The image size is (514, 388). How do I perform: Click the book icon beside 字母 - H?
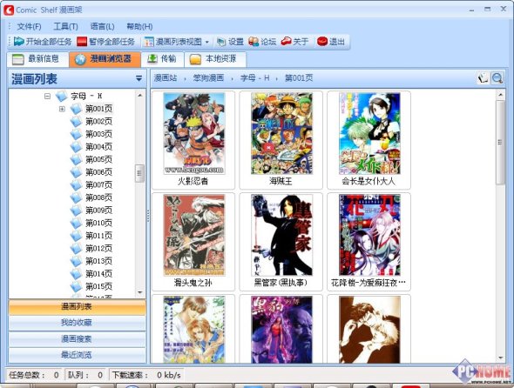[61, 96]
